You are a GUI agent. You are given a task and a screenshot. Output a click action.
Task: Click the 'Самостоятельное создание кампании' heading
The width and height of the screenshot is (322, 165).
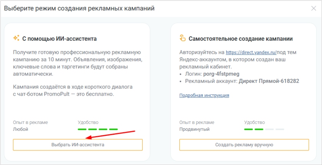click(x=241, y=38)
